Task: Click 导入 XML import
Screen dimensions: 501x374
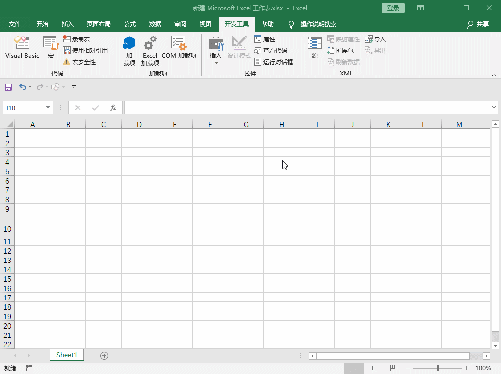Action: [375, 39]
